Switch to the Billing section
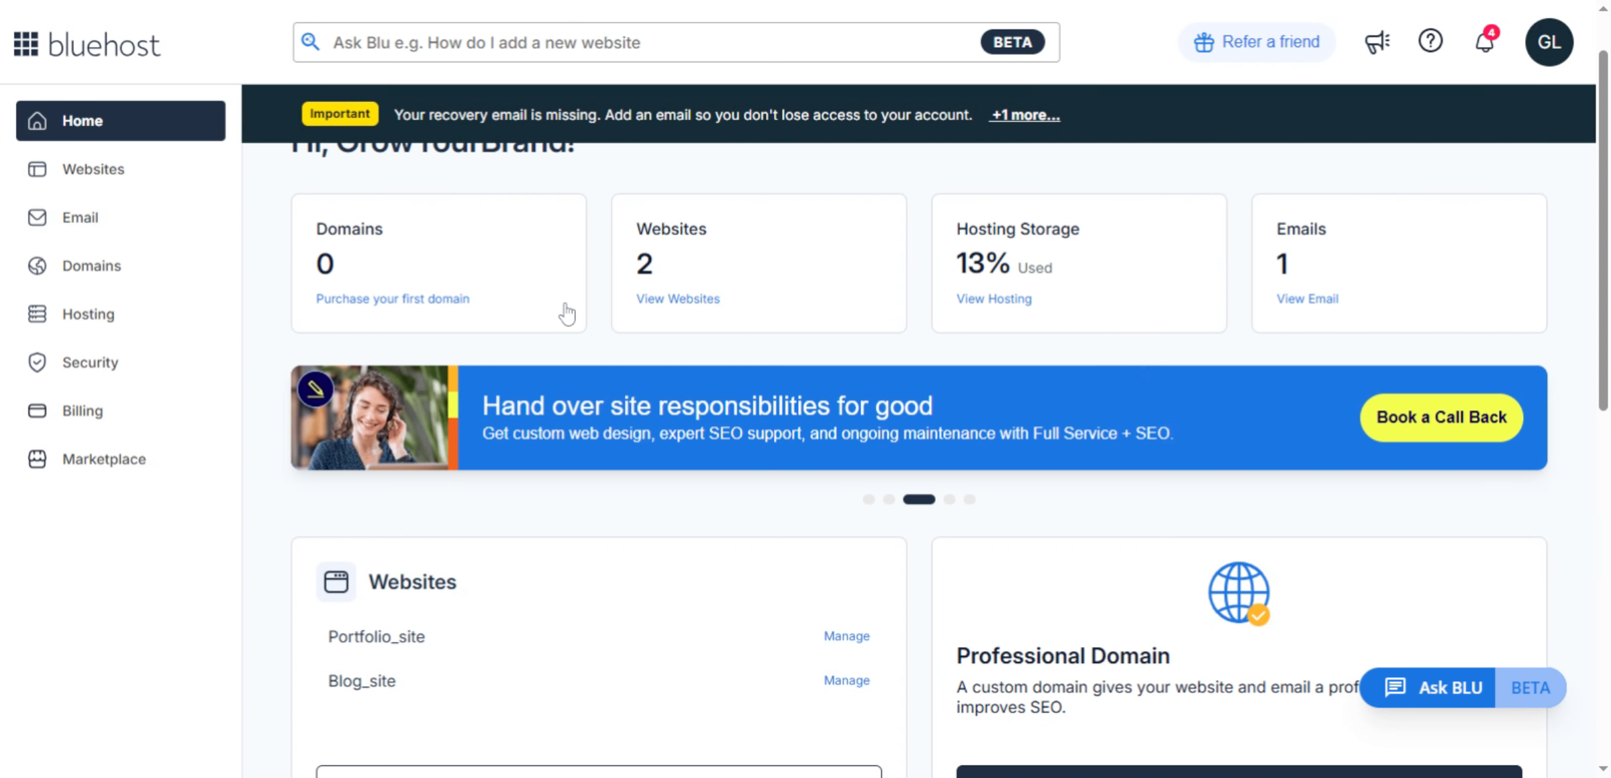The height and width of the screenshot is (778, 1611). 82,411
